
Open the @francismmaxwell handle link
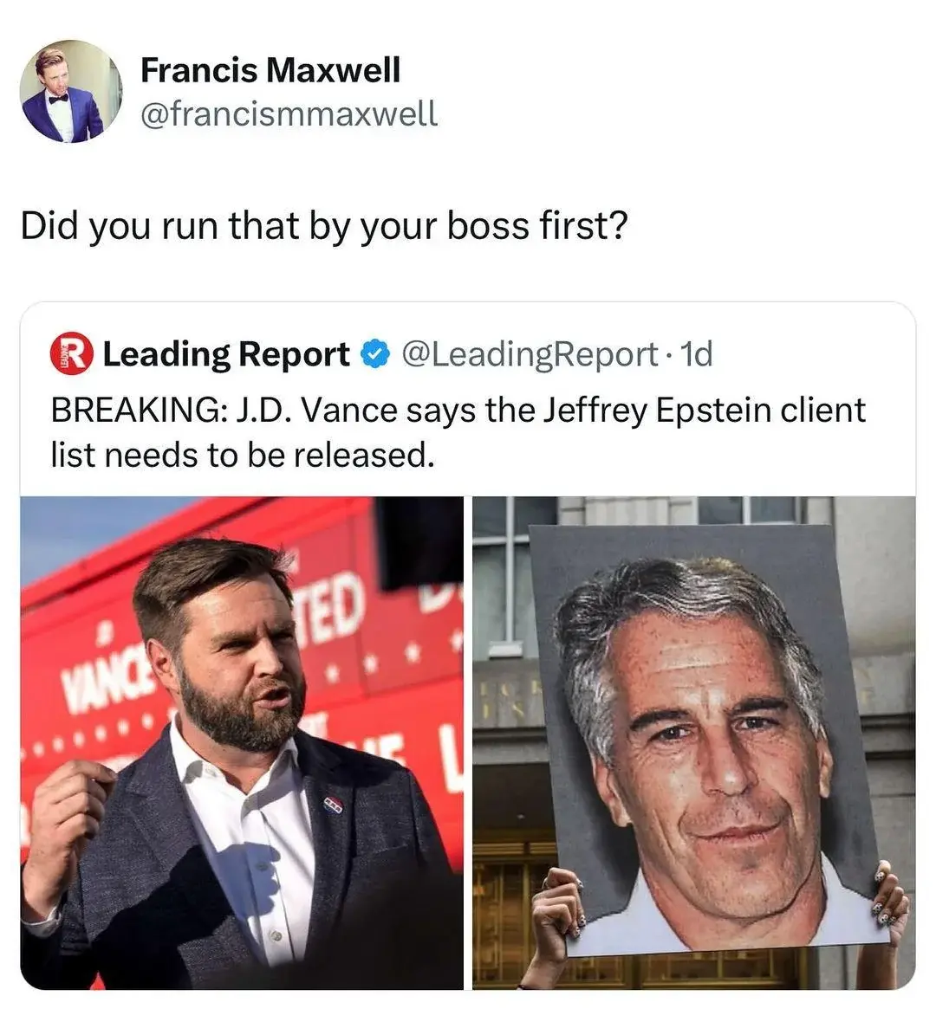pyautogui.click(x=289, y=114)
